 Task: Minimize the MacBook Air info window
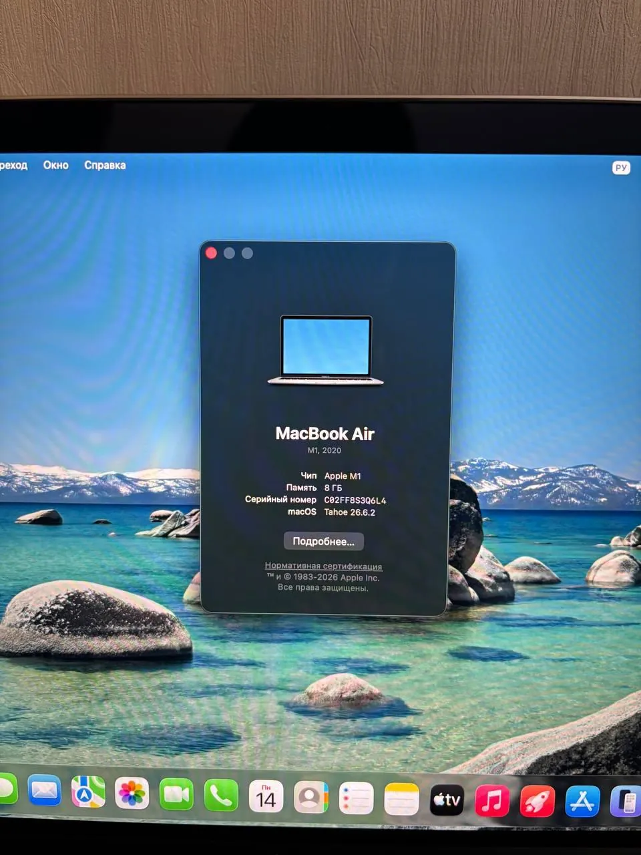pyautogui.click(x=229, y=253)
